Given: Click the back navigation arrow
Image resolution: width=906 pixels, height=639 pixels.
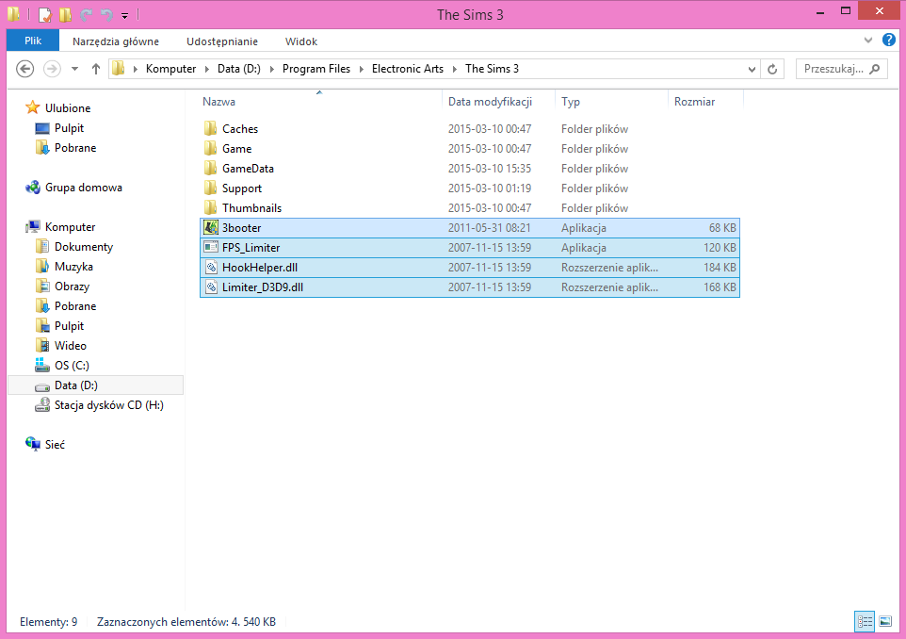Looking at the screenshot, I should tap(25, 69).
